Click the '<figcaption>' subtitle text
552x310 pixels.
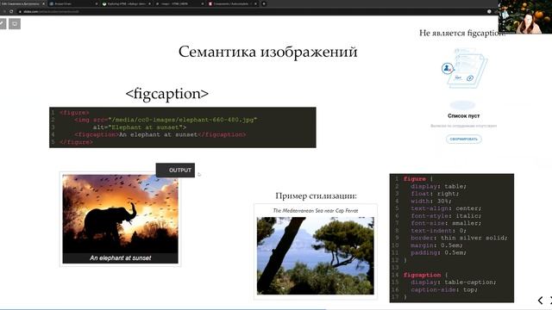pos(166,94)
